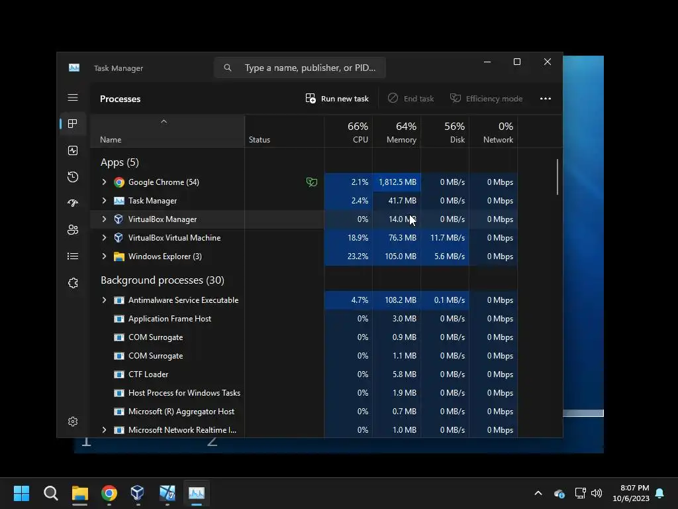The height and width of the screenshot is (509, 678).
Task: Open the volume tray icon
Action: (x=597, y=493)
